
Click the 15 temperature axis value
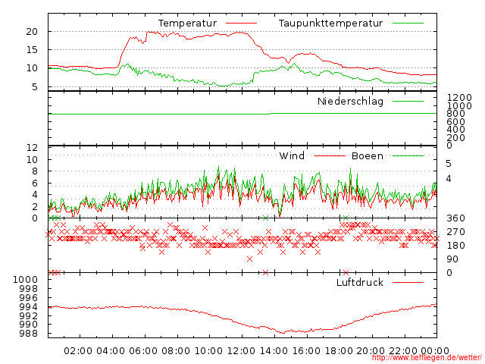click(x=32, y=50)
